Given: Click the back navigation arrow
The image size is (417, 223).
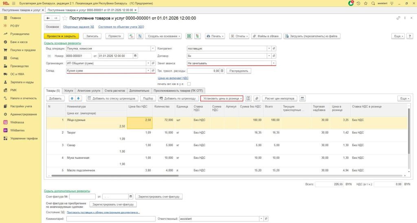Looking at the screenshot, I should point(48,18).
